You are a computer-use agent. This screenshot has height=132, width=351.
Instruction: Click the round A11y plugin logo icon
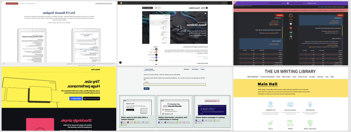pyautogui.click(x=206, y=7)
